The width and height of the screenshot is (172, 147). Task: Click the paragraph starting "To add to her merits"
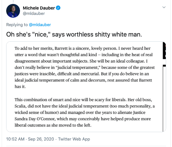tap(84, 67)
